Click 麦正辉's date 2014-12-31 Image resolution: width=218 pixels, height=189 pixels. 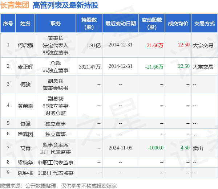coord(121,66)
